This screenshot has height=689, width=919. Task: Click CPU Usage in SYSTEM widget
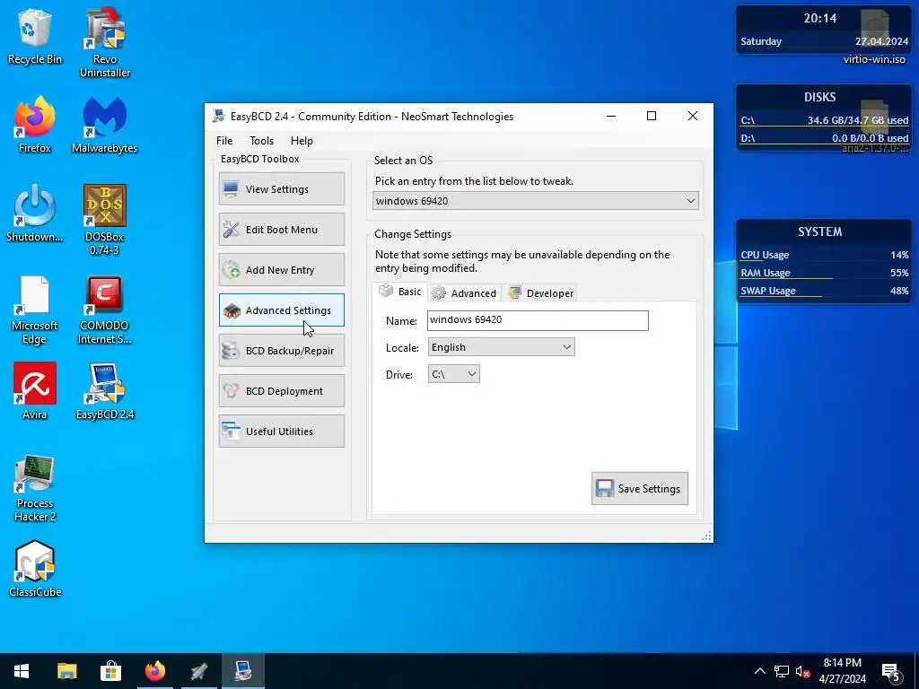pos(824,255)
